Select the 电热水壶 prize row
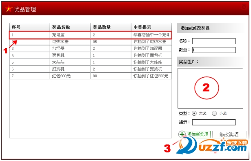The height and width of the screenshot is (161, 251). point(91,42)
